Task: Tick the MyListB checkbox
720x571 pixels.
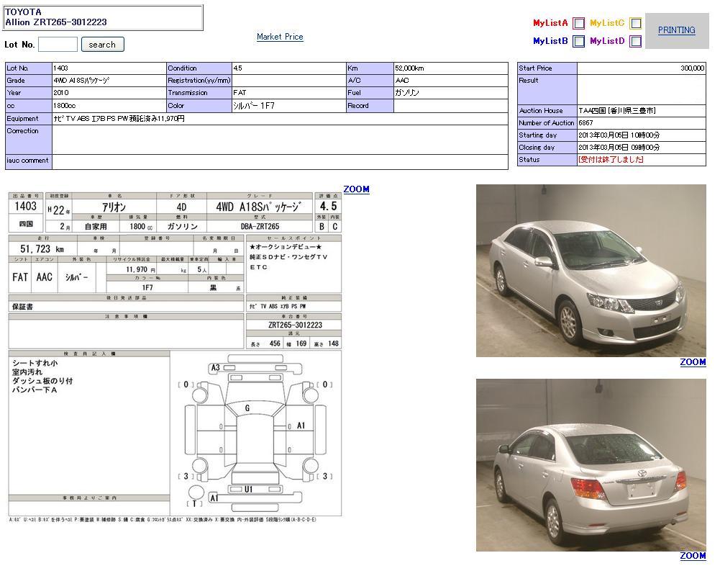Action: [x=578, y=42]
